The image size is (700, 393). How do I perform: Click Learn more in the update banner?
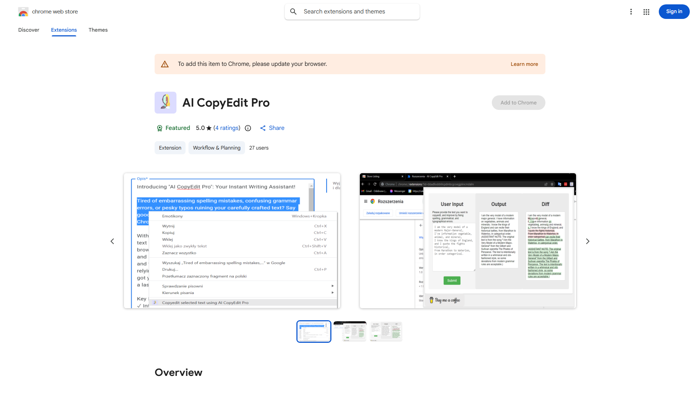524,64
